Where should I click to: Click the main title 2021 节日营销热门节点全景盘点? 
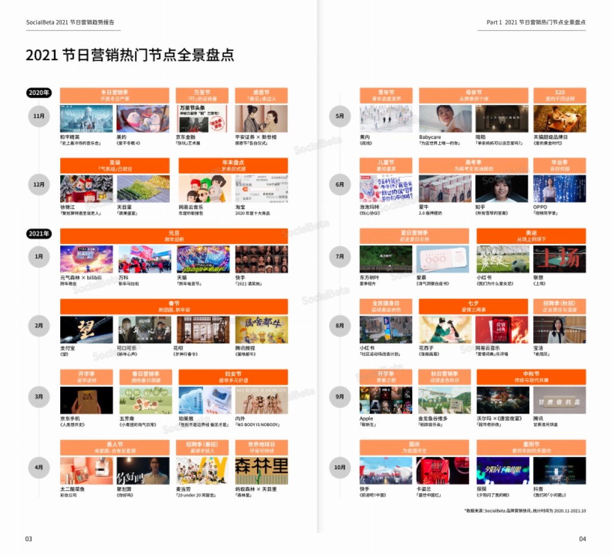[x=130, y=55]
